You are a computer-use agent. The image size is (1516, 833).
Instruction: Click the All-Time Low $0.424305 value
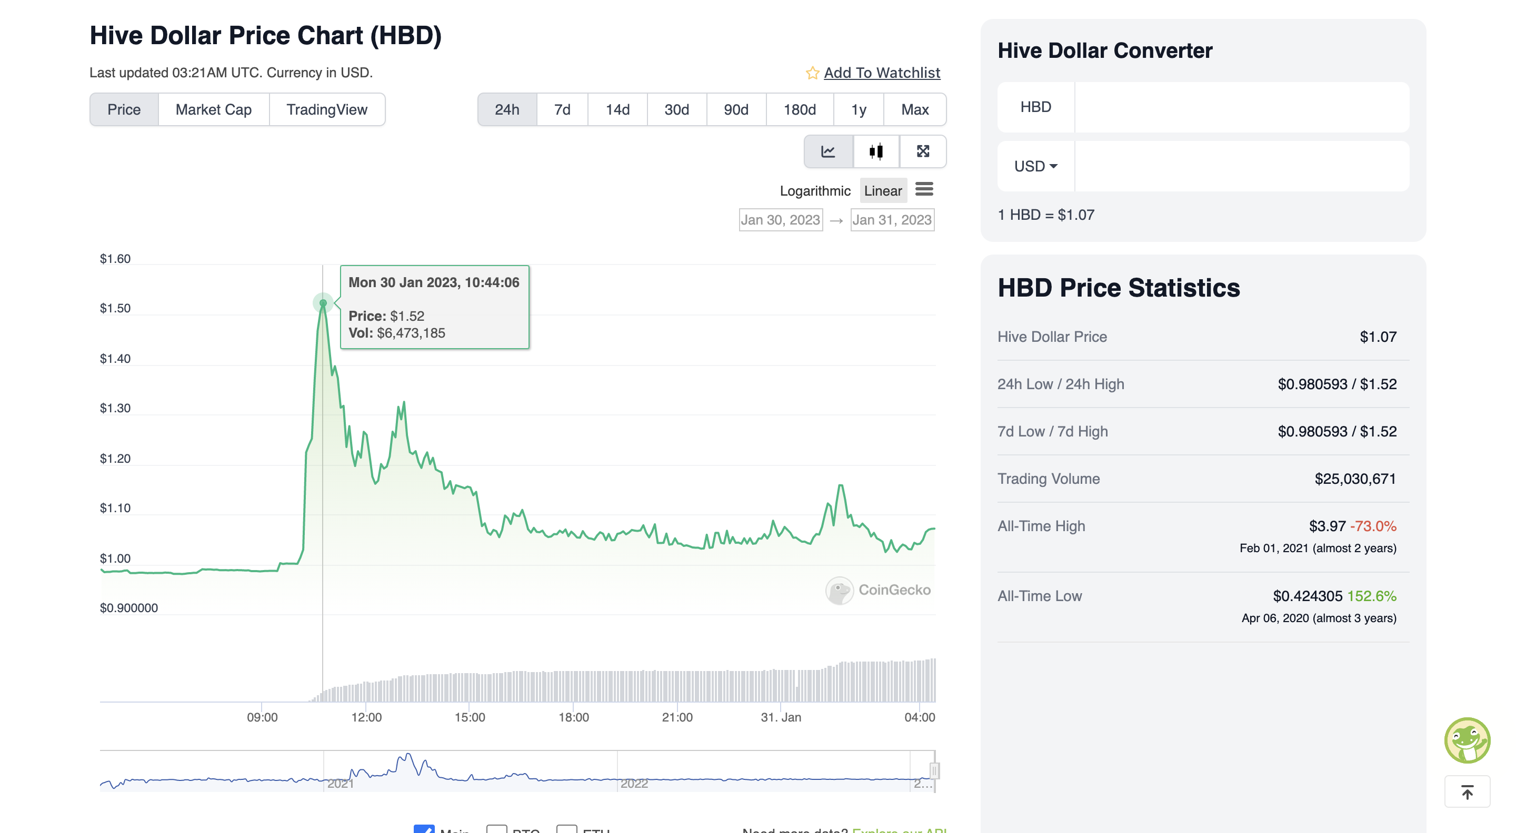[x=1307, y=595]
